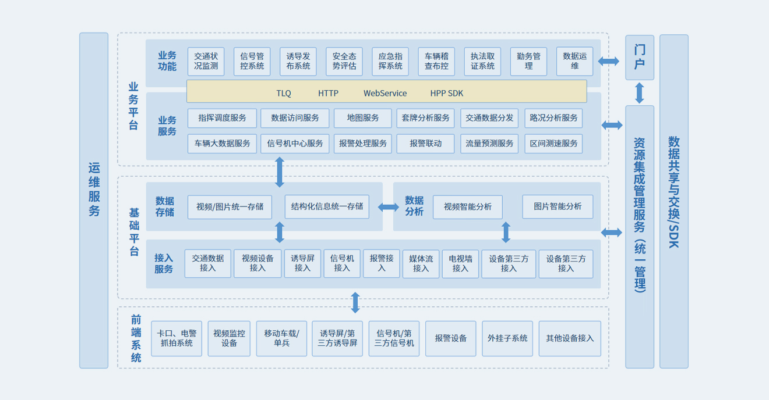Viewport: 769px width, 400px height.
Task: Click the 数据共享与交换/SDK vertical bar
Action: click(x=673, y=201)
